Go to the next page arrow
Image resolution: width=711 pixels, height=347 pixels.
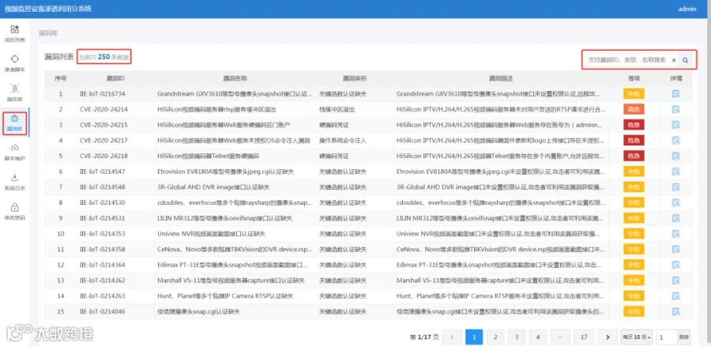(x=608, y=337)
